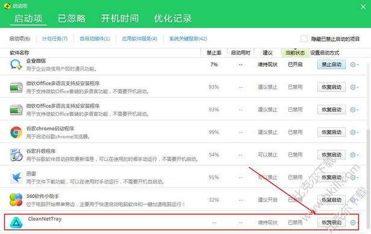Image resolution: width=371 pixels, height=234 pixels.
Task: Click 恢复启动 for 360软件小助手
Action: click(x=331, y=200)
